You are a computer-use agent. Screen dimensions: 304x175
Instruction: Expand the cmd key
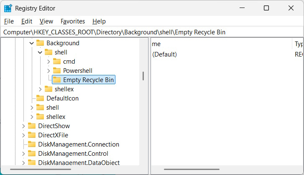(49, 62)
